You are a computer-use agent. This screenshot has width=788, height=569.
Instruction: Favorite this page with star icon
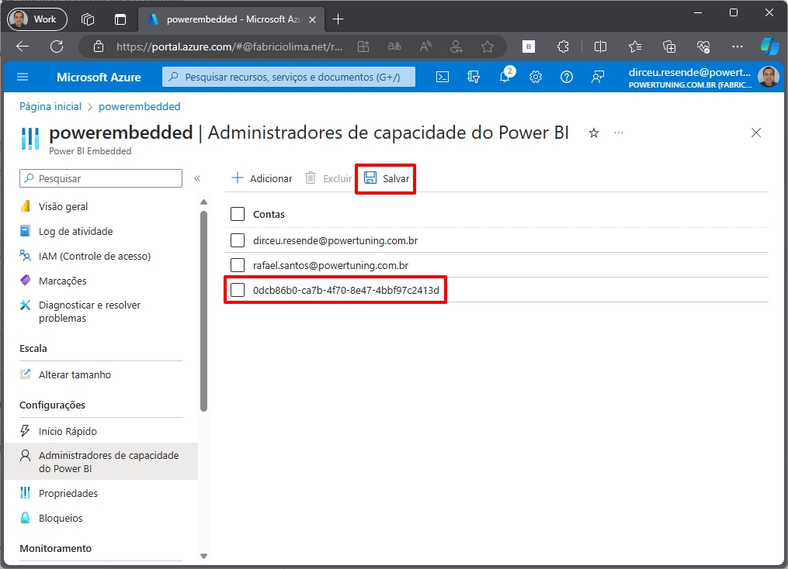click(x=594, y=133)
